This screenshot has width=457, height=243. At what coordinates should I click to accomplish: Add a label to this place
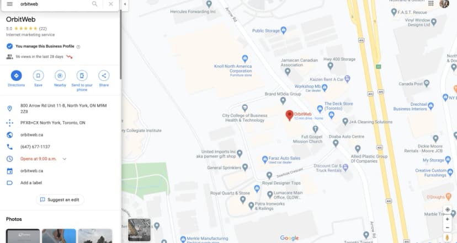[x=31, y=183]
